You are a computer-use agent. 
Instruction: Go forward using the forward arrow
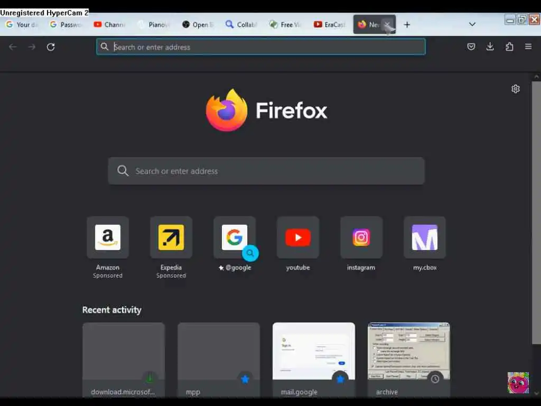coord(32,47)
